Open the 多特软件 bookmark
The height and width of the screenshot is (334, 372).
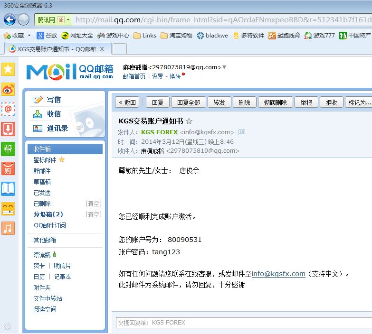pos(248,36)
